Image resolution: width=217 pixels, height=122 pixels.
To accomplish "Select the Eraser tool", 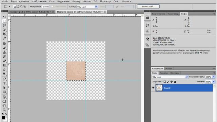I will click(4, 61).
